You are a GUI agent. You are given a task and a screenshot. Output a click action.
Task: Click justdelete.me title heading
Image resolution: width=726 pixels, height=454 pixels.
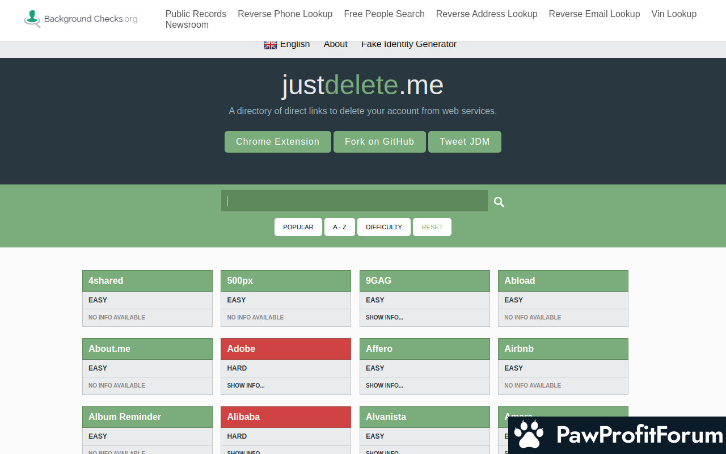click(363, 85)
